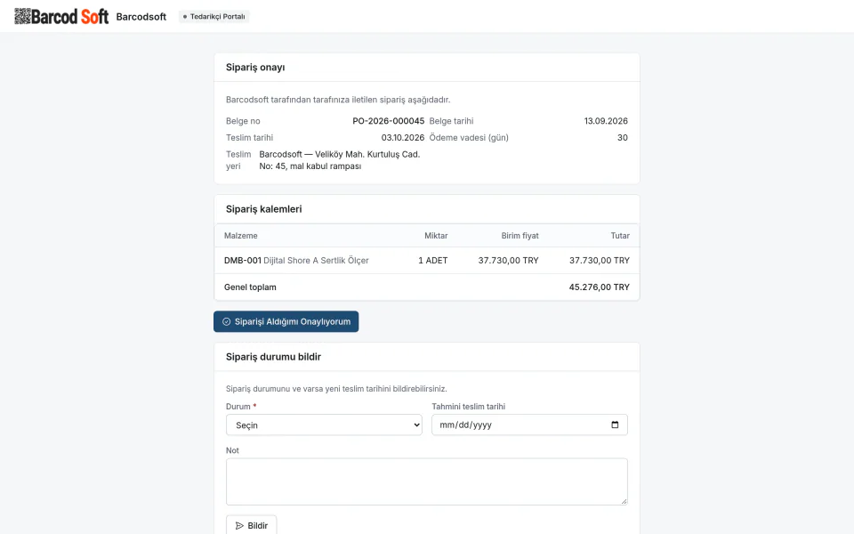
Task: Click the Barcodsoft company name in header
Action: pyautogui.click(x=141, y=17)
